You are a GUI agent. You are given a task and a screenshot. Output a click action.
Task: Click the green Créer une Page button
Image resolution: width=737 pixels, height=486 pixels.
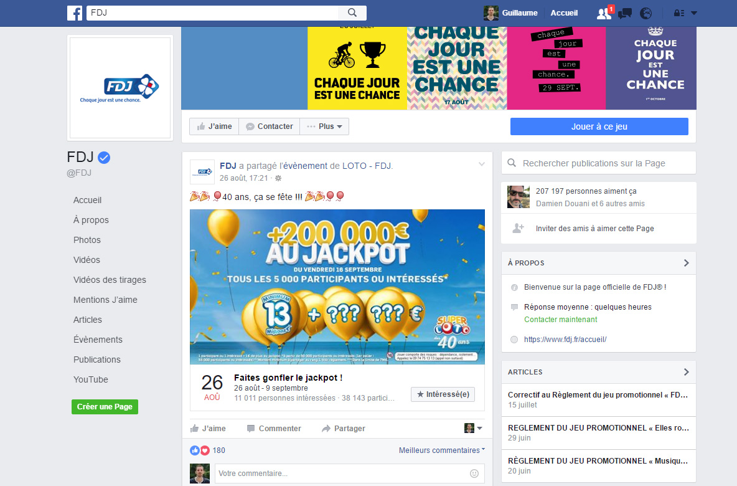105,406
